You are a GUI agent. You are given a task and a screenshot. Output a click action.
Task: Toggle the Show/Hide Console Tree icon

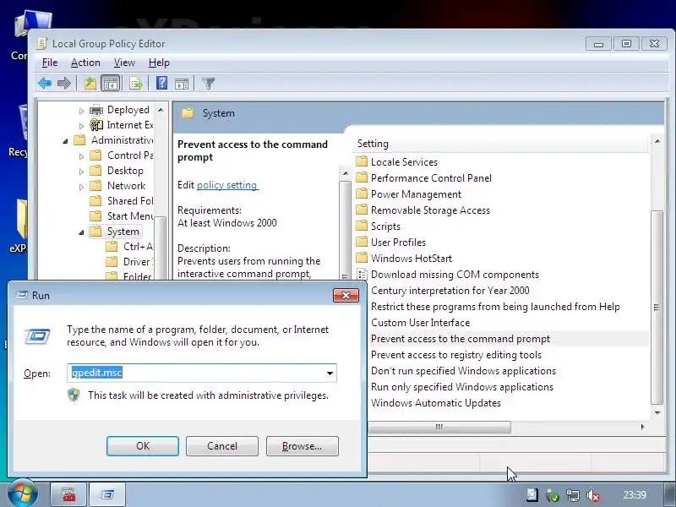(111, 83)
